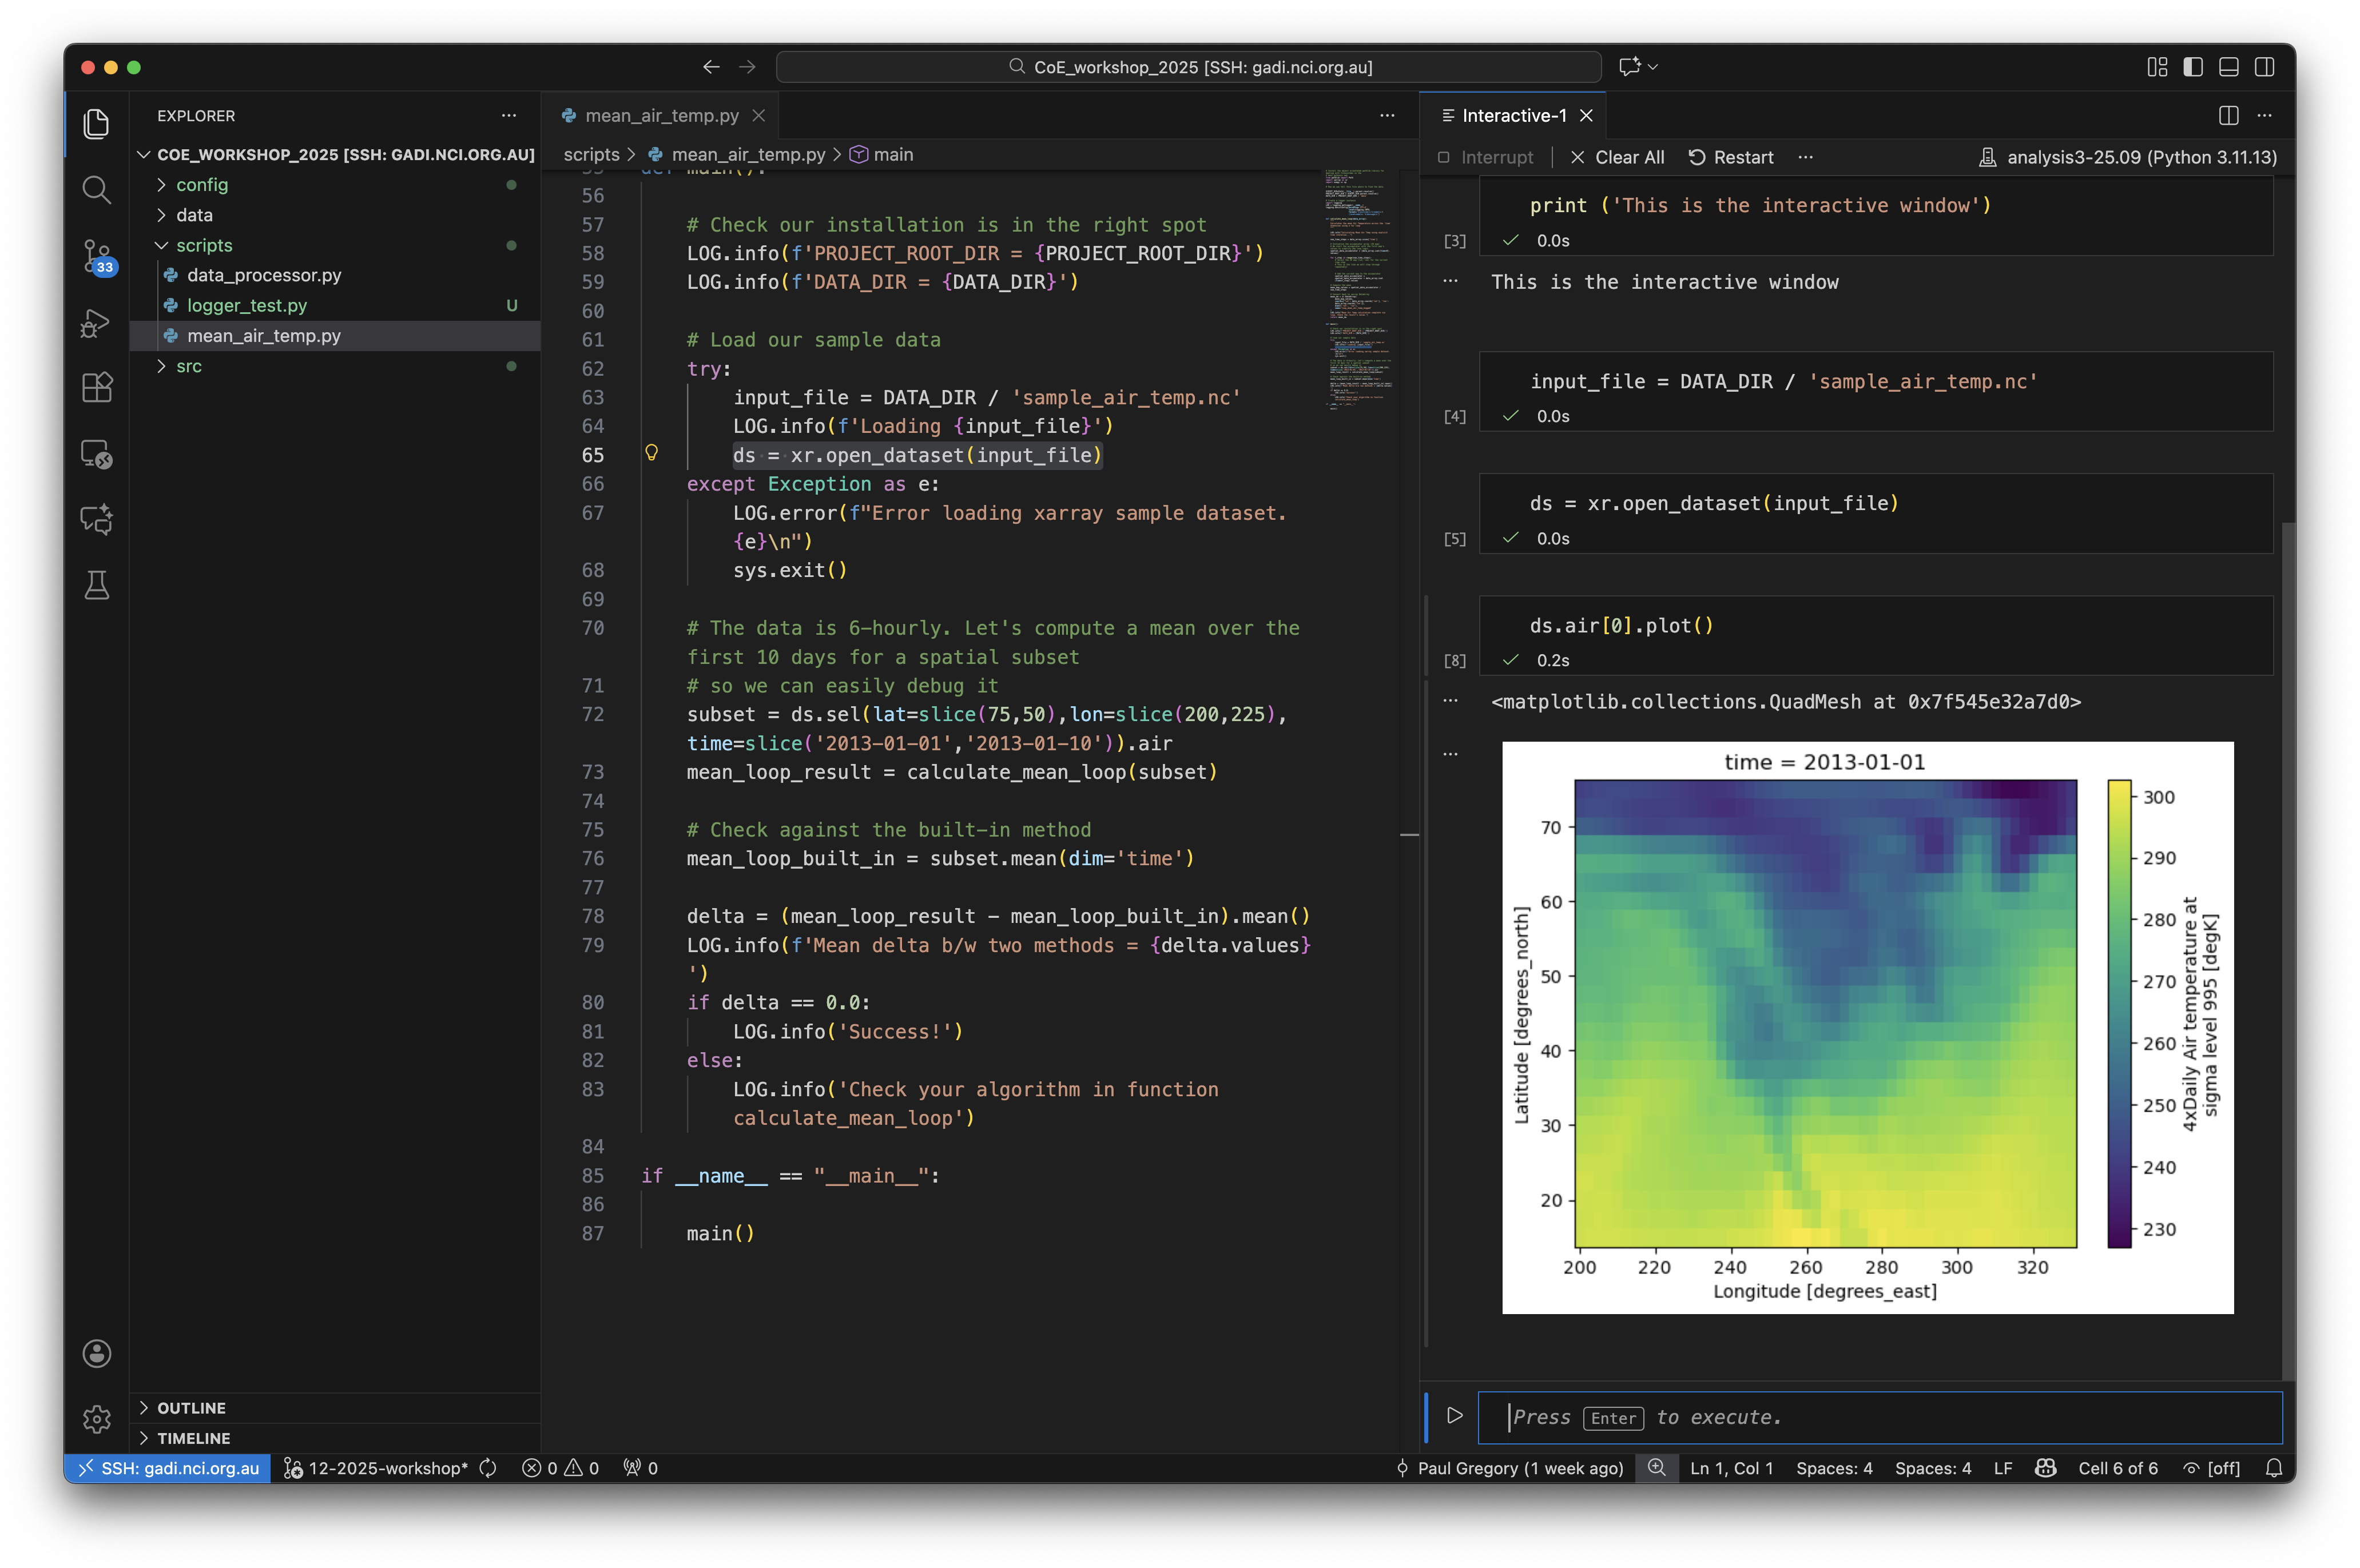Viewport: 2360px width, 1568px height.
Task: Open the Remote Explorer icon
Action: click(96, 453)
